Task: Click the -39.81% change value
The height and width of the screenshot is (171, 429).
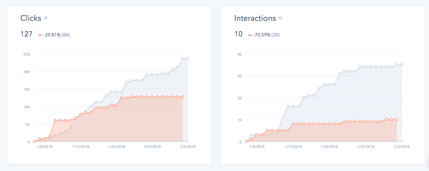Action: [x=52, y=35]
